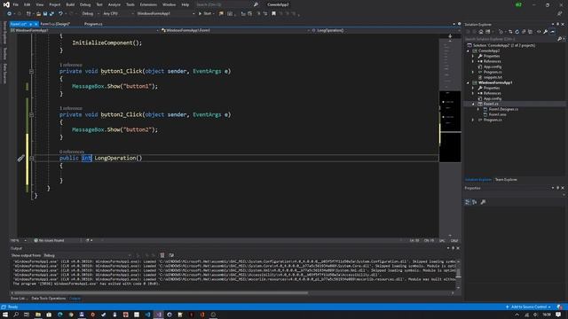568x319 pixels.
Task: Click the Open File folder icon
Action: tap(38, 14)
